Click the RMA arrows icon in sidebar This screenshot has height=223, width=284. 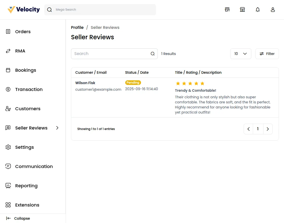pos(8,51)
